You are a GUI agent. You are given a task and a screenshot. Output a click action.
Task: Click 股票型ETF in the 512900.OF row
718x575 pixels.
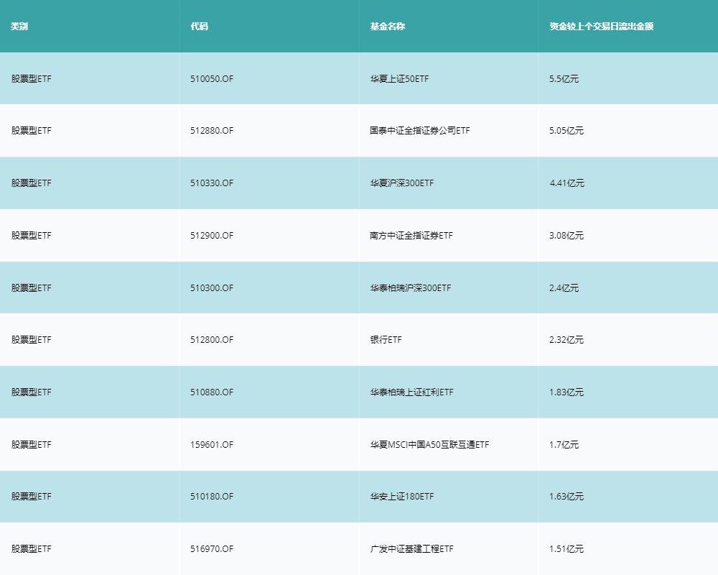(31, 235)
